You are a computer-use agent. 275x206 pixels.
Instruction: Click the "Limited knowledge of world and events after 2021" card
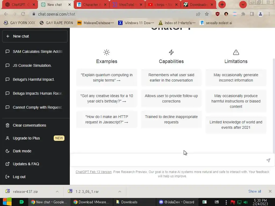(x=236, y=125)
